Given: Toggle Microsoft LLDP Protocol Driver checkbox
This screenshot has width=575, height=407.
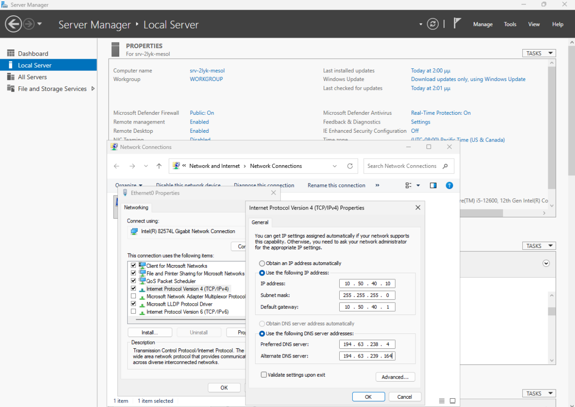Looking at the screenshot, I should [133, 304].
